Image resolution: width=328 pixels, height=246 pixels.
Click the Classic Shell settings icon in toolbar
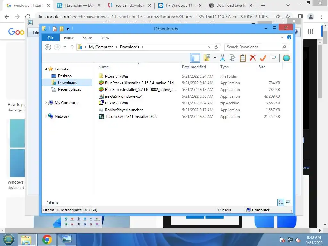click(x=286, y=58)
